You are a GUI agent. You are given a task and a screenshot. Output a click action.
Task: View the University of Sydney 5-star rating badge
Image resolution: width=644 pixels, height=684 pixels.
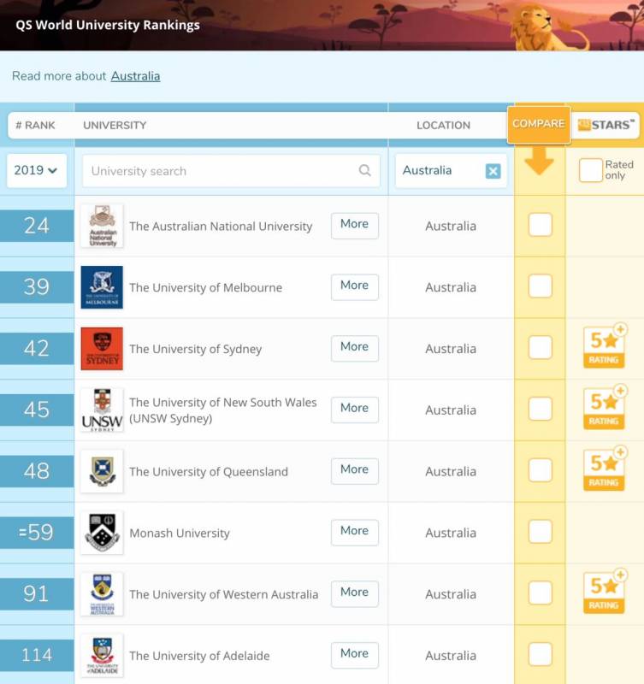click(x=604, y=347)
